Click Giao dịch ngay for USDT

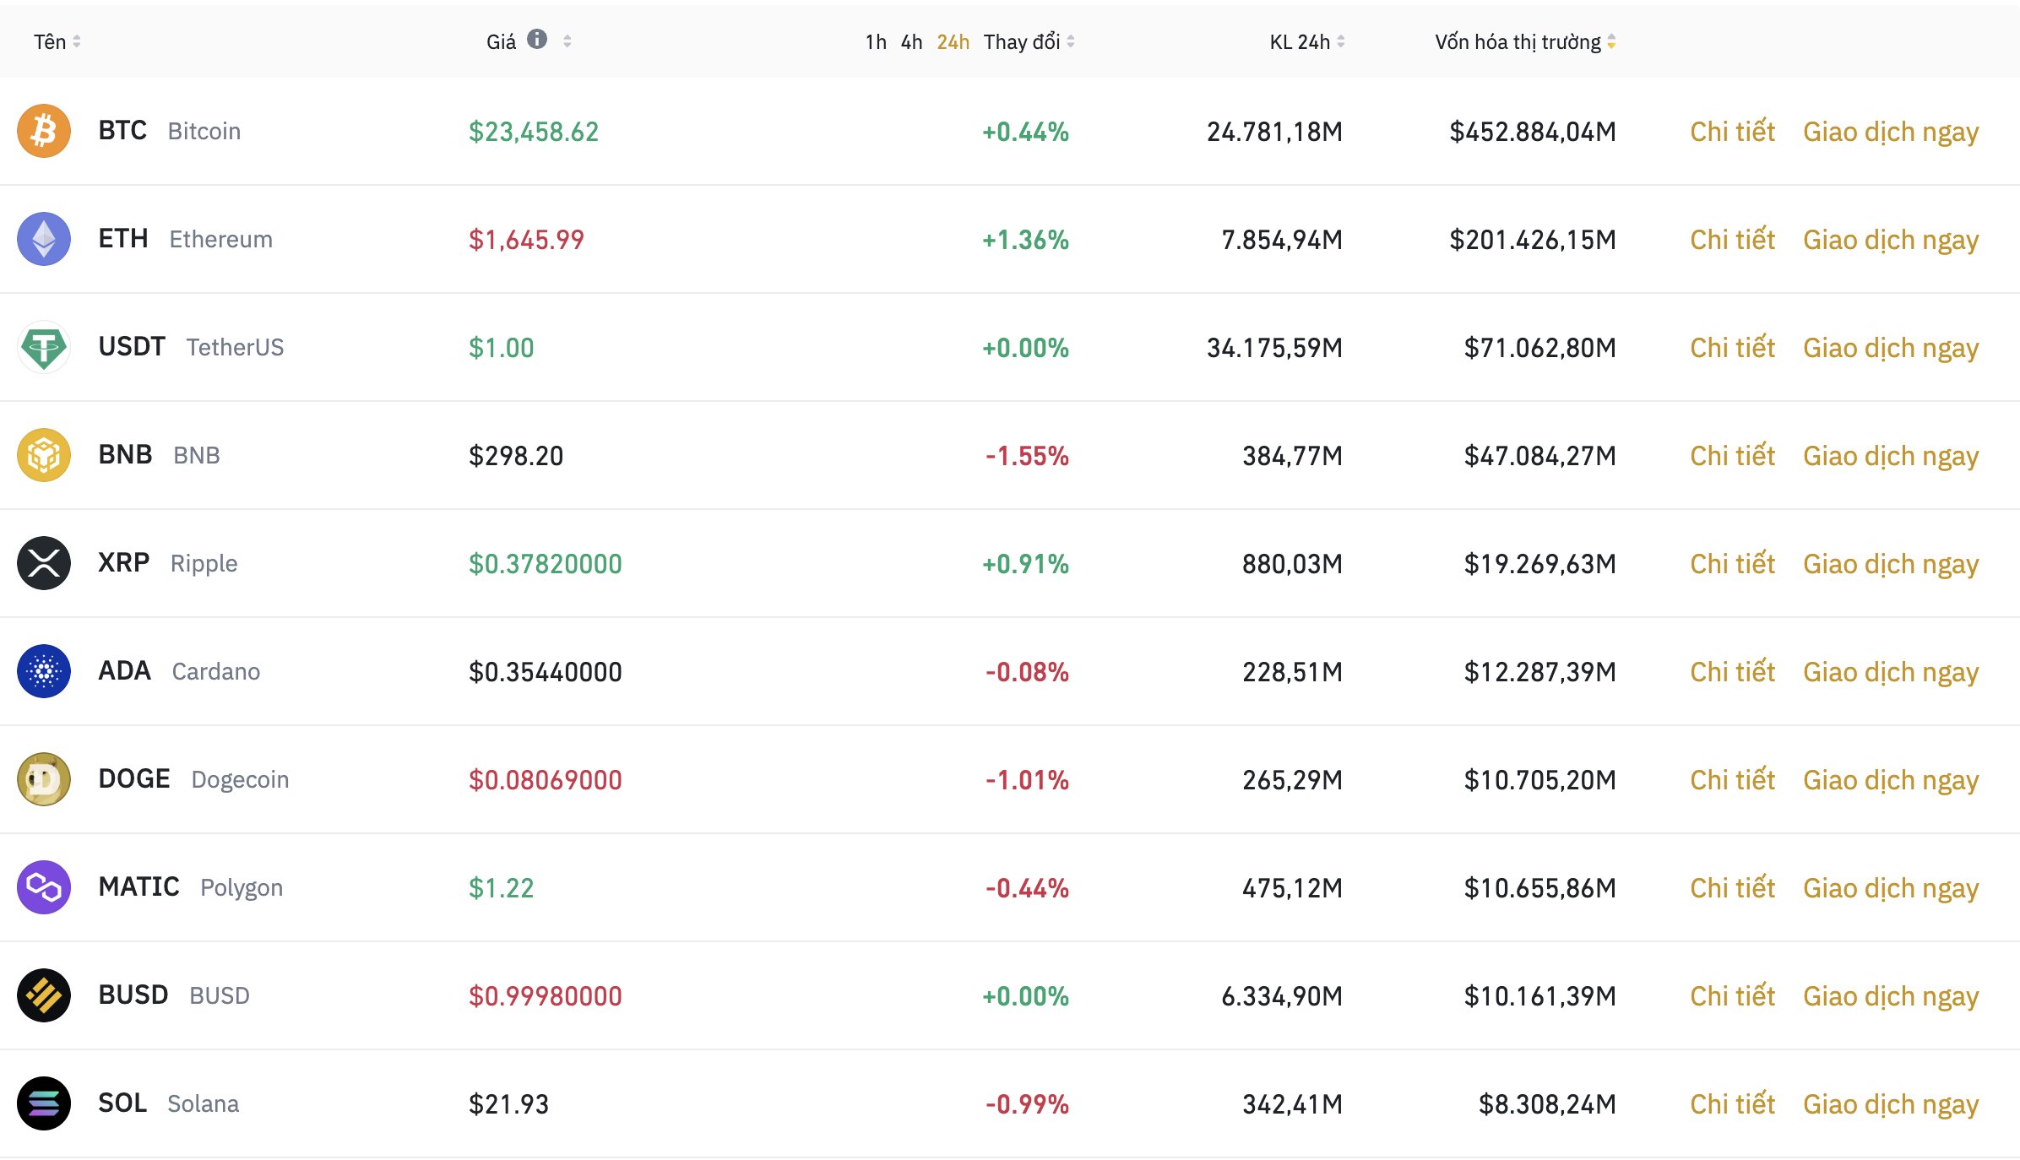1891,349
